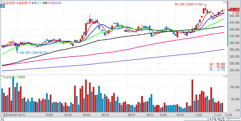Click the LH : 55.24% text
The width and height of the screenshot is (241, 121).
217,64
